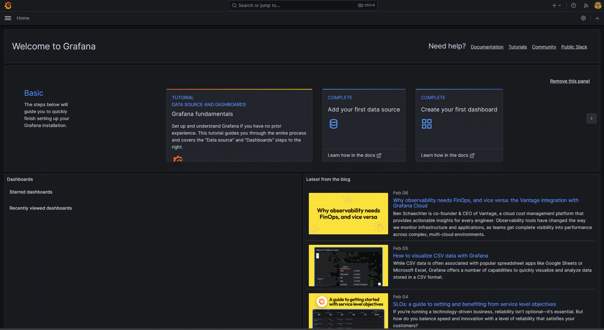Click the Dashboards panel title
604x330 pixels.
click(20, 179)
